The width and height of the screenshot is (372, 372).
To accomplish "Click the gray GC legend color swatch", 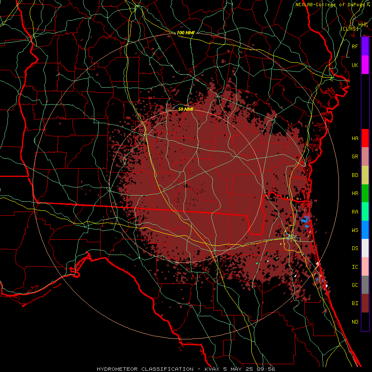I will click(x=365, y=285).
